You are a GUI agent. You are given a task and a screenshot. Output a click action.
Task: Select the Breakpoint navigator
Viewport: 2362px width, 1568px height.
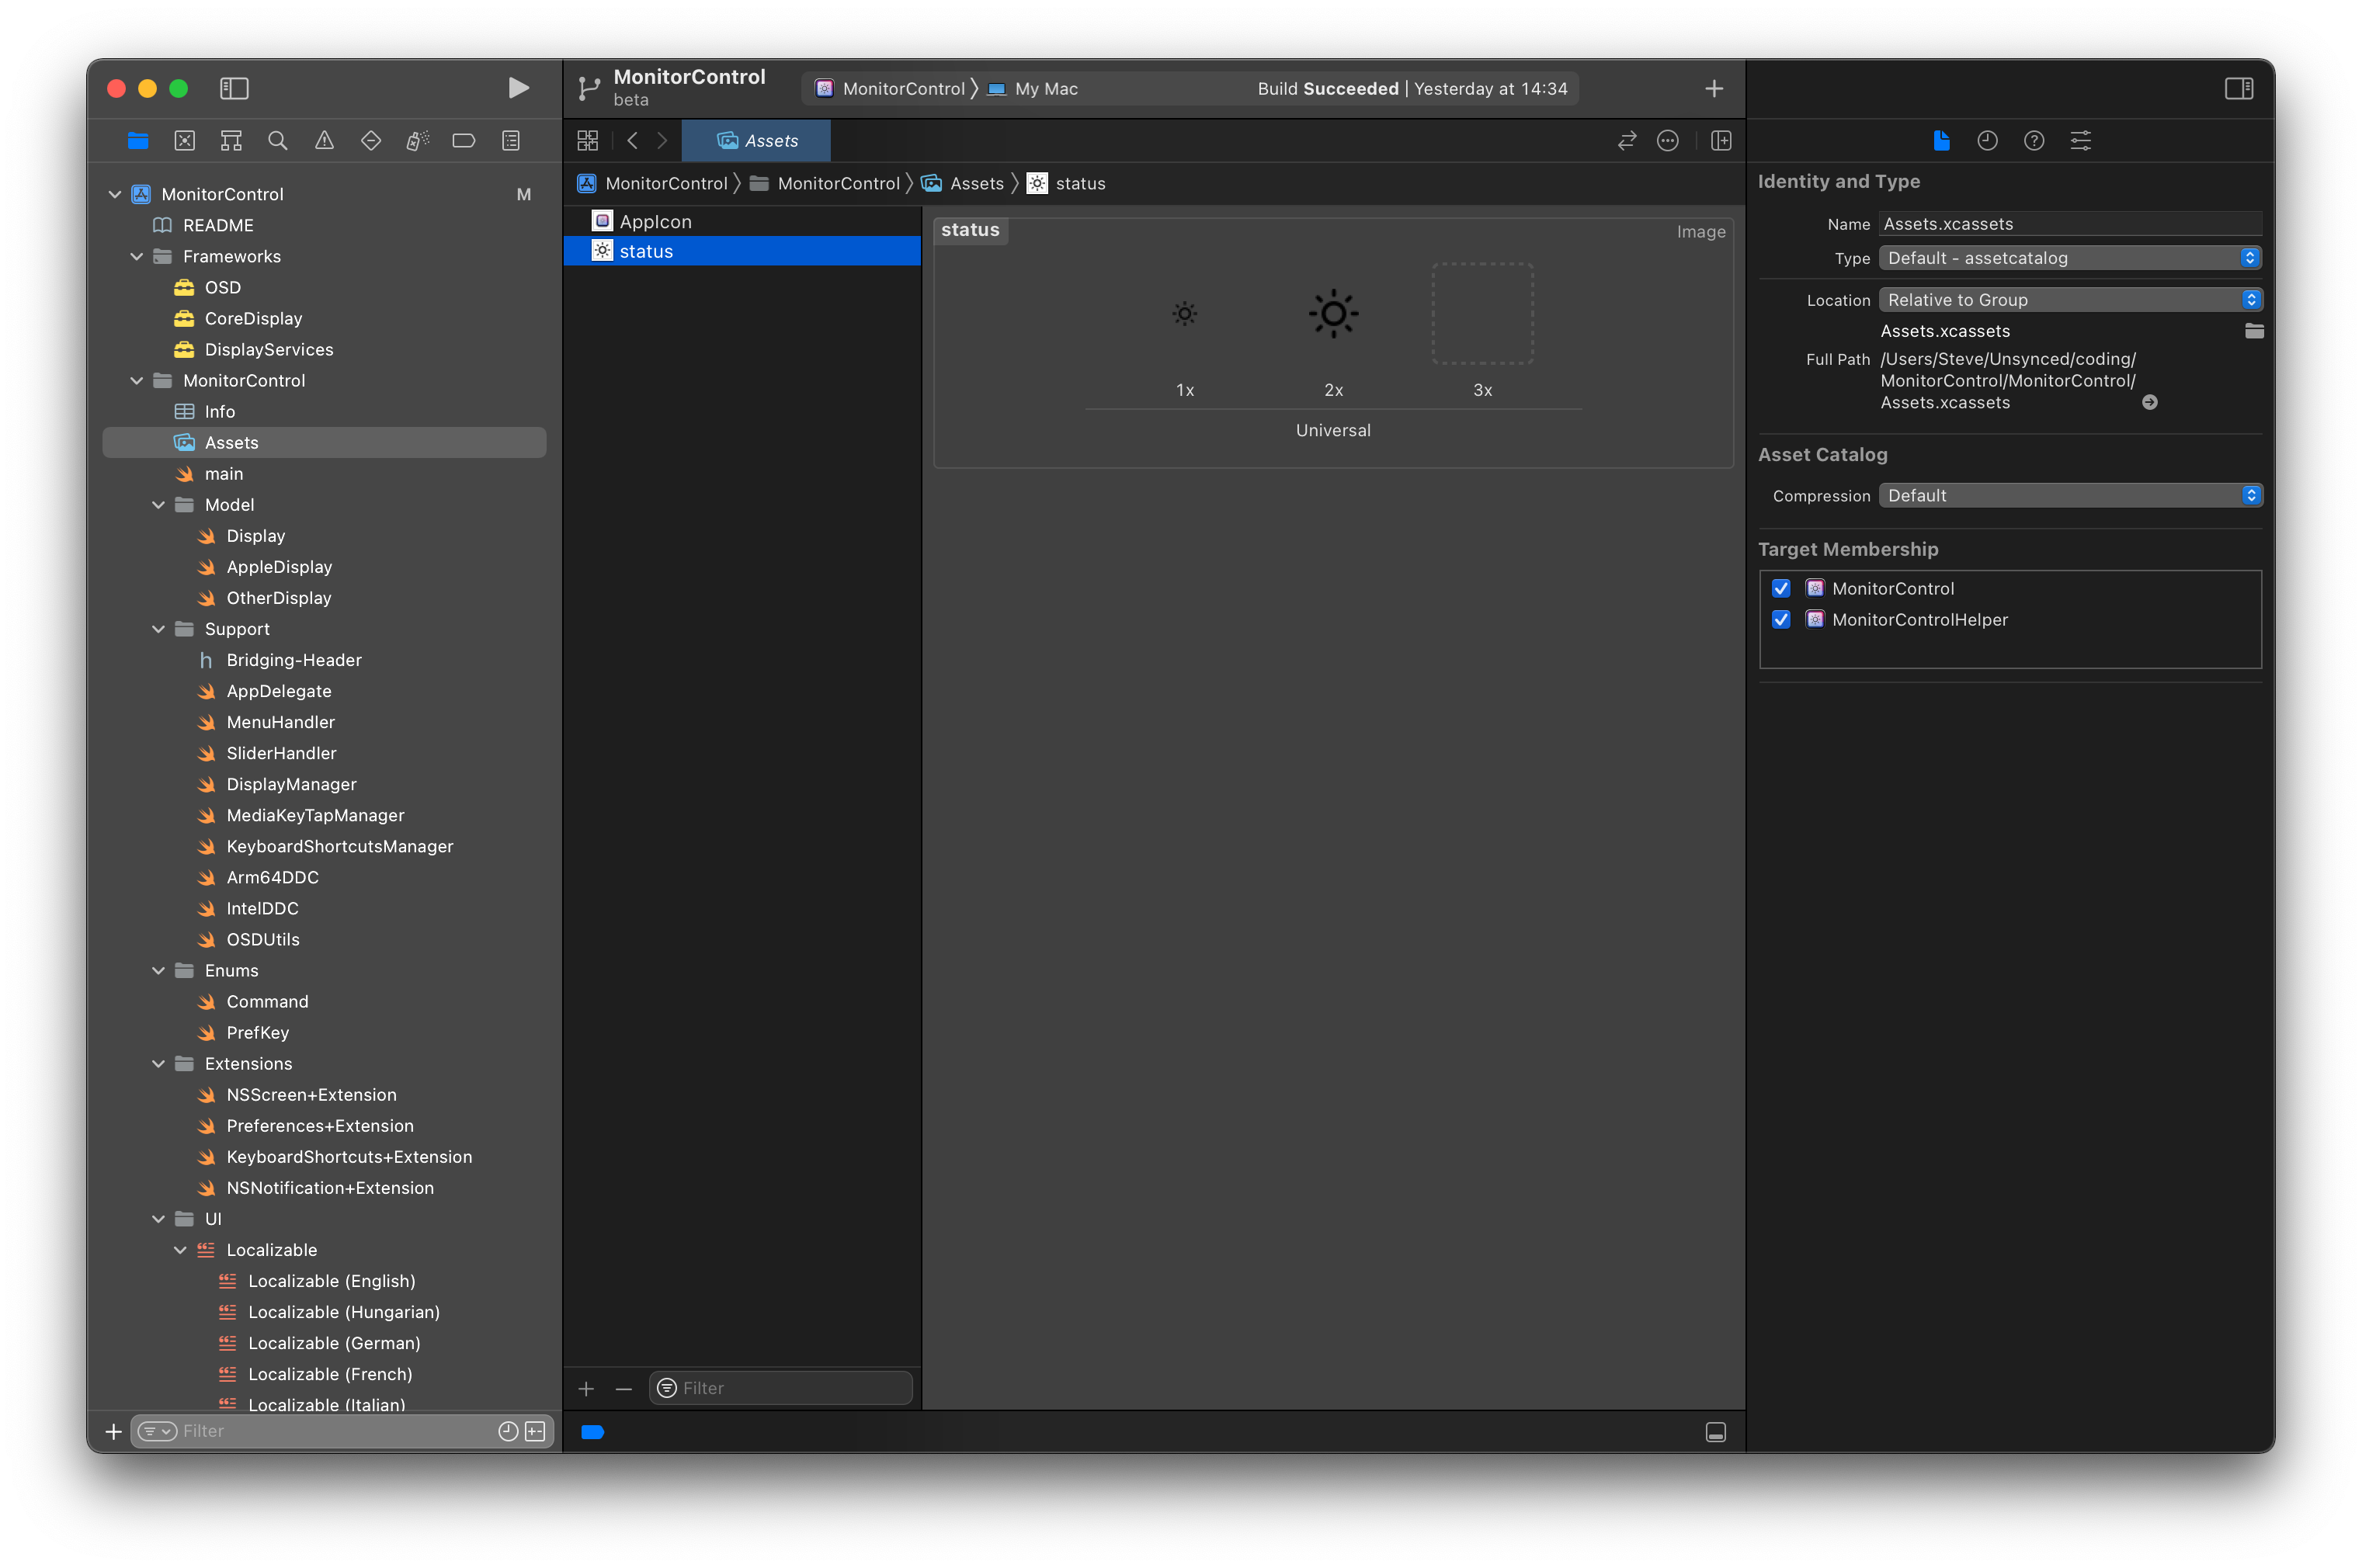[x=464, y=140]
